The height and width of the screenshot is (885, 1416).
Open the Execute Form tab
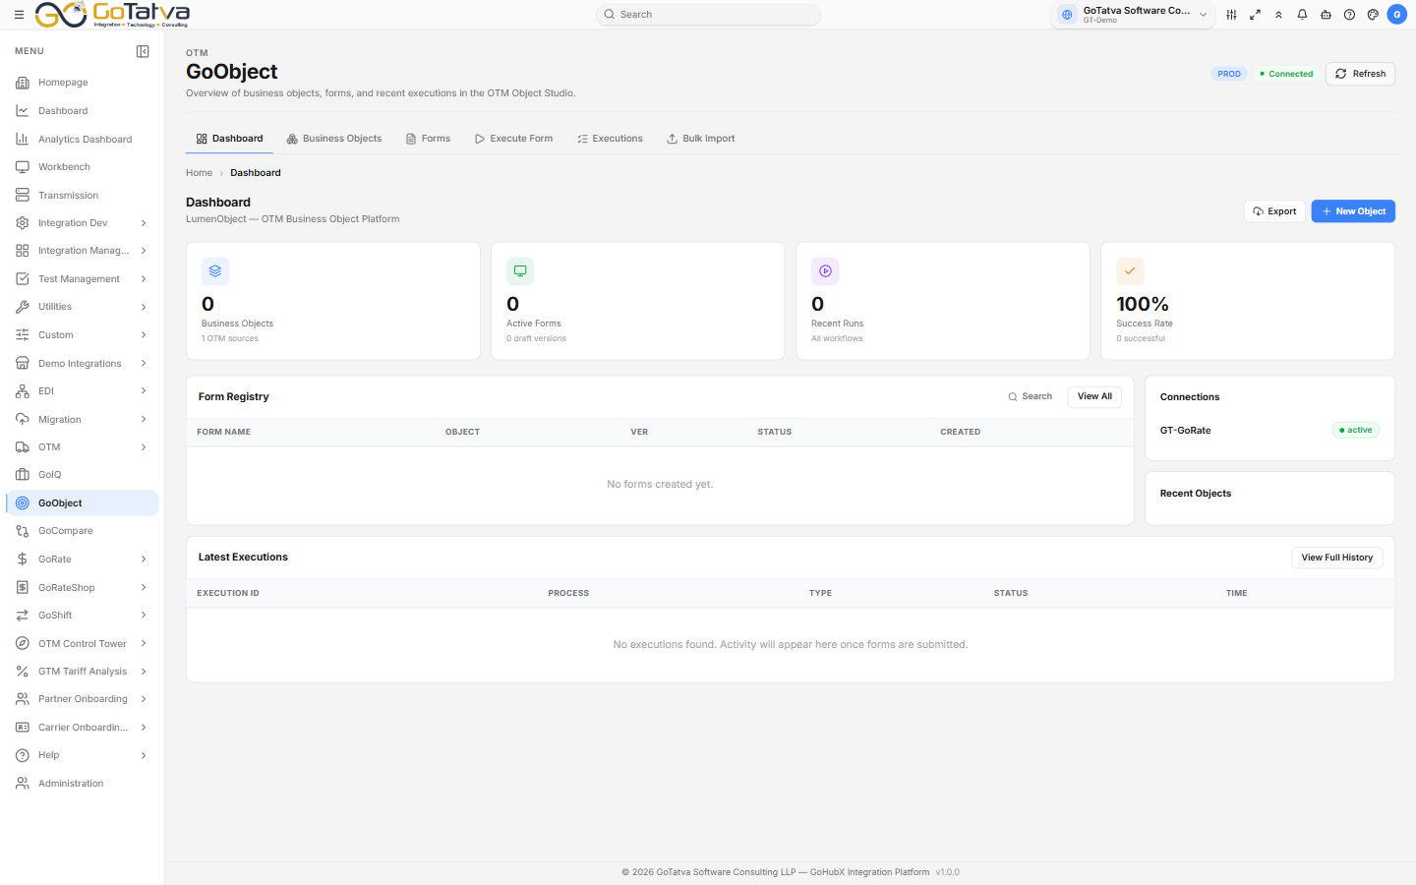click(x=513, y=139)
